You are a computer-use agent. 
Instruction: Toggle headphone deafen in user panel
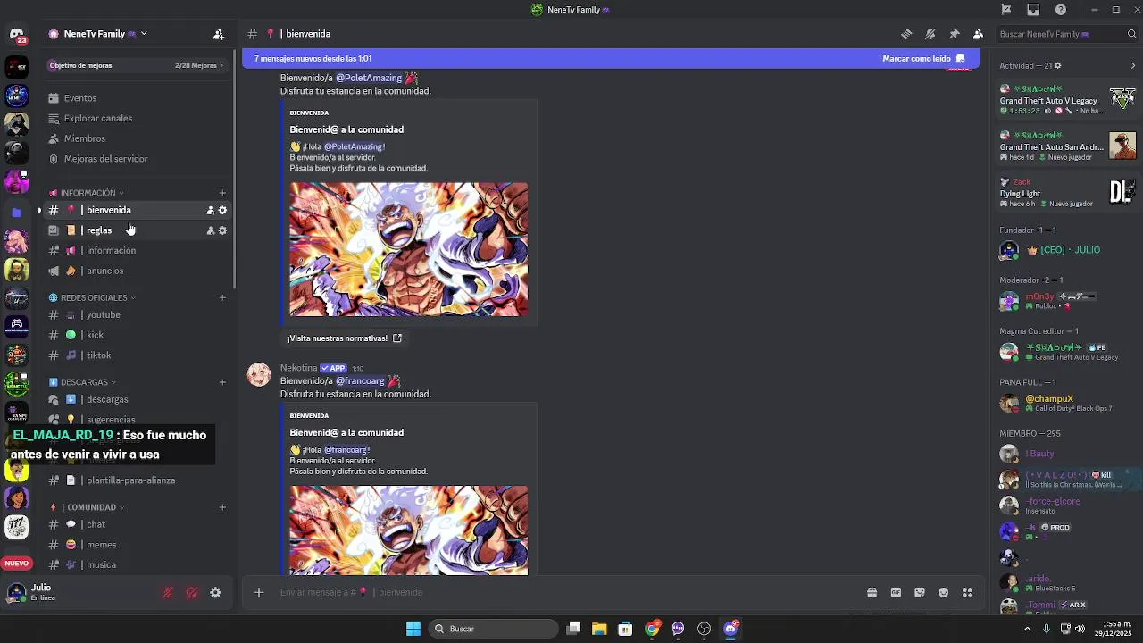pyautogui.click(x=192, y=592)
